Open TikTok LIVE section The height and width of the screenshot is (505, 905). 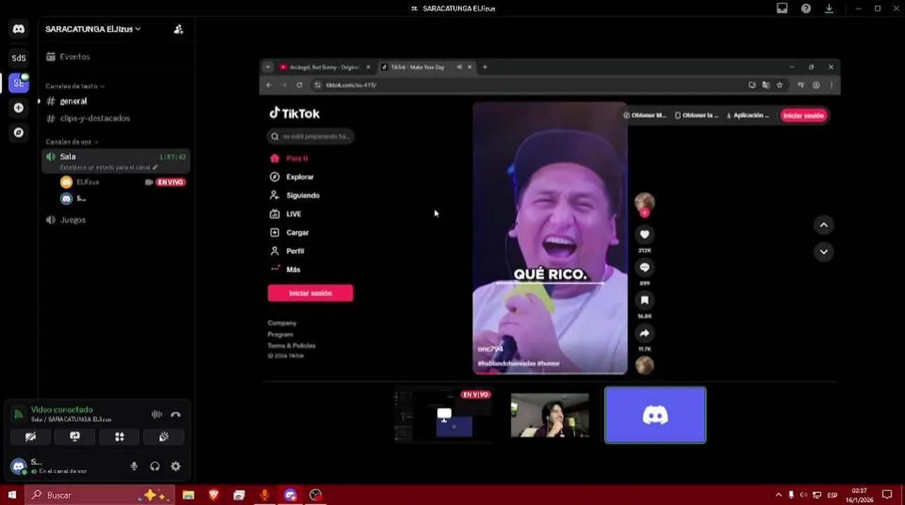point(286,214)
